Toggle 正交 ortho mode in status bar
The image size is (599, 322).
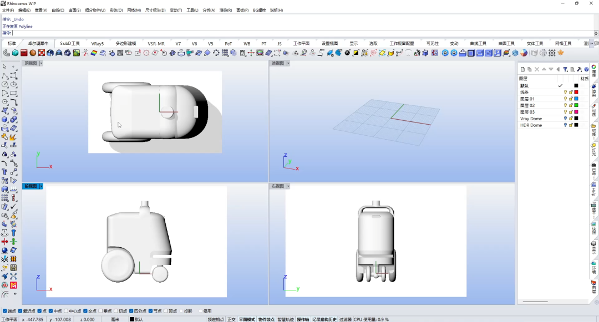click(x=231, y=320)
